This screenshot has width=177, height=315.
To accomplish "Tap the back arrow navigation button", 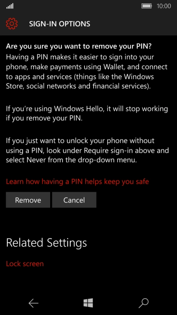I will coord(33,303).
